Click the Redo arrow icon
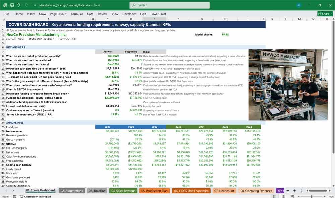The width and height of the screenshot is (335, 198). pyautogui.click(x=27, y=5)
